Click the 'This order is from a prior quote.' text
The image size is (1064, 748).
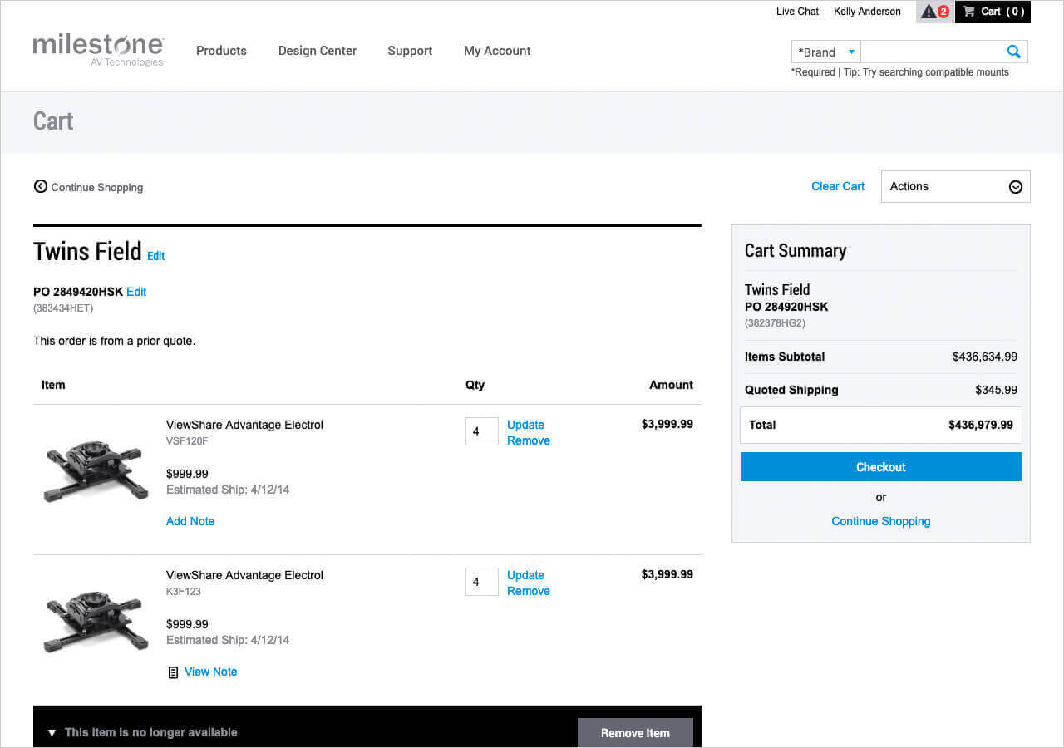pos(114,341)
